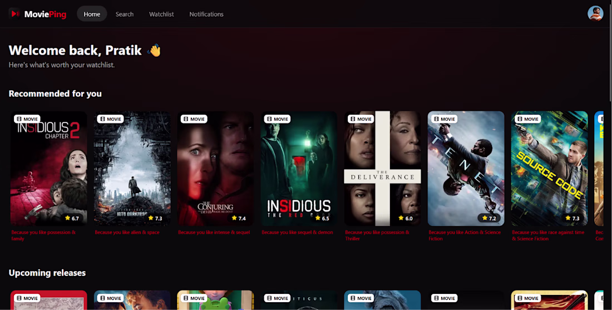The height and width of the screenshot is (310, 612).
Task: Open the upcoming release with green cartoon character
Action: [215, 300]
